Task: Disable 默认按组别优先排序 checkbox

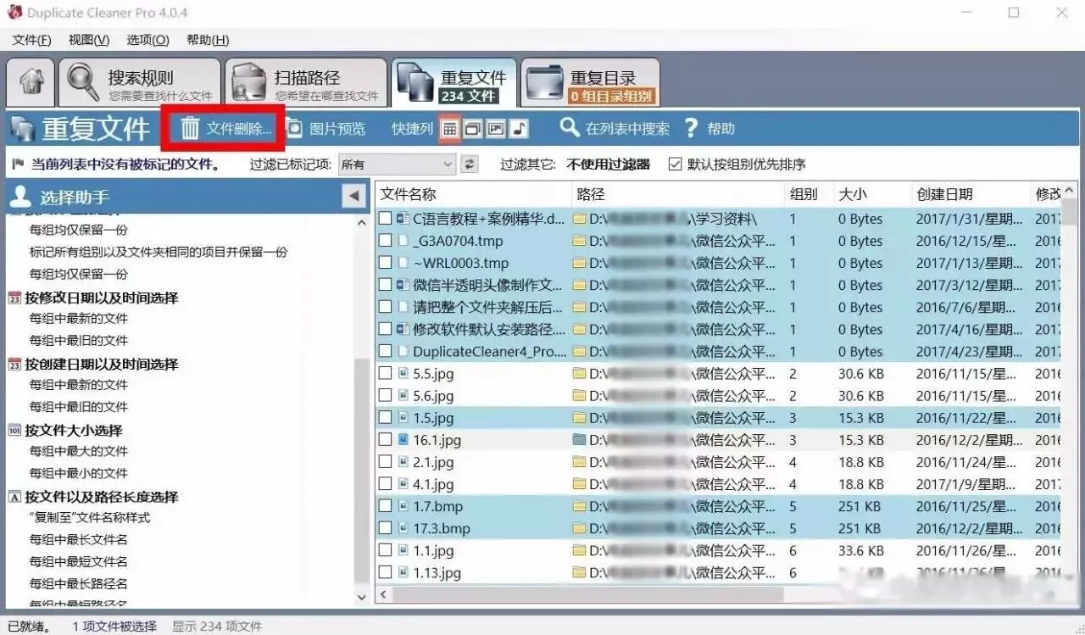Action: coord(676,164)
